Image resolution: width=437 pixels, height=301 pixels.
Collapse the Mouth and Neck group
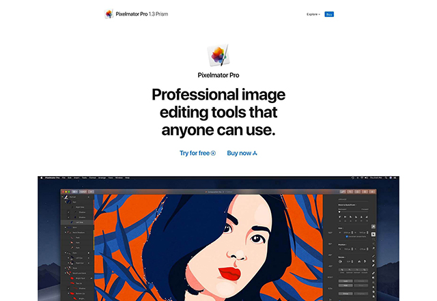(x=66, y=273)
